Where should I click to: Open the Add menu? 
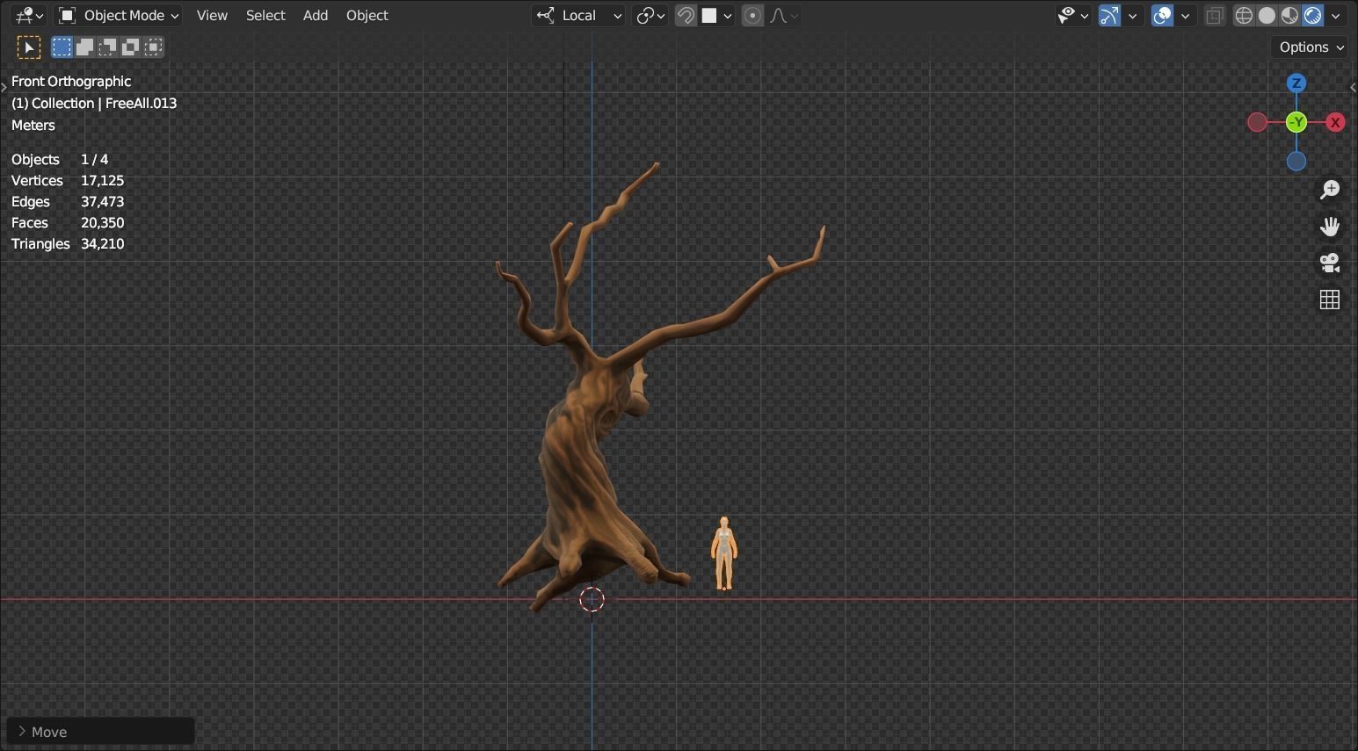(316, 15)
